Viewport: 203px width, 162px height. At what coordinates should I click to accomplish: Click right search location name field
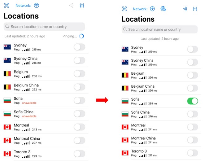coord(160,29)
